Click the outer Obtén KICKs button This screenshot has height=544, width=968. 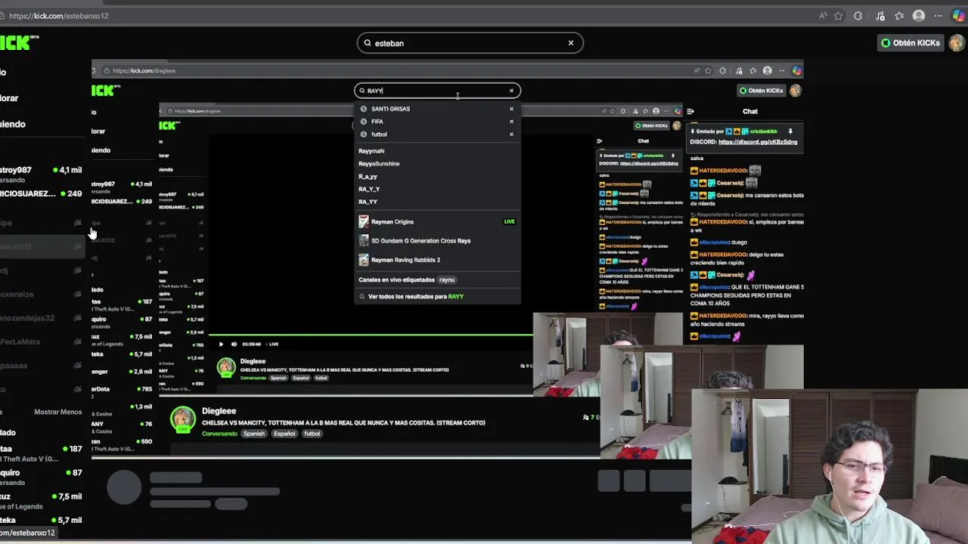pos(911,43)
